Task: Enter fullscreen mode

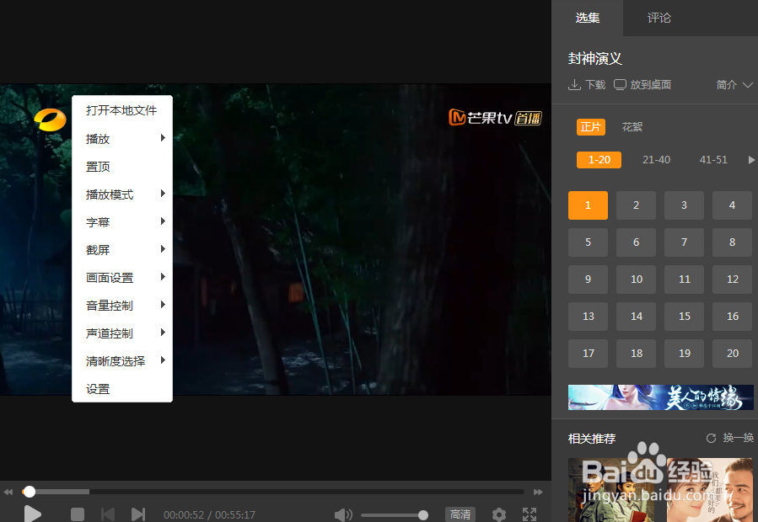Action: click(x=530, y=514)
